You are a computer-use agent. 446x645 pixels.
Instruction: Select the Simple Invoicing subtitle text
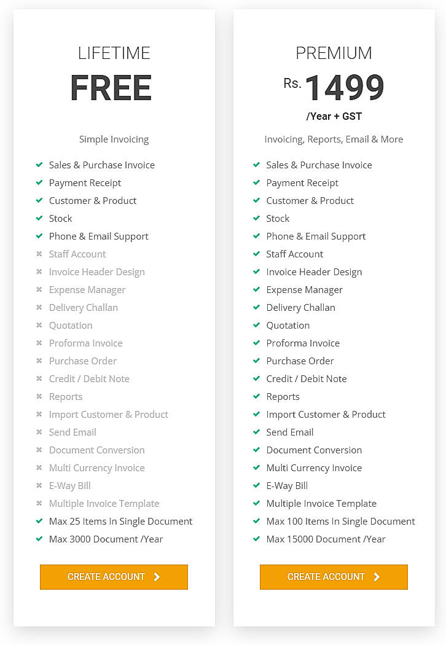(x=114, y=139)
